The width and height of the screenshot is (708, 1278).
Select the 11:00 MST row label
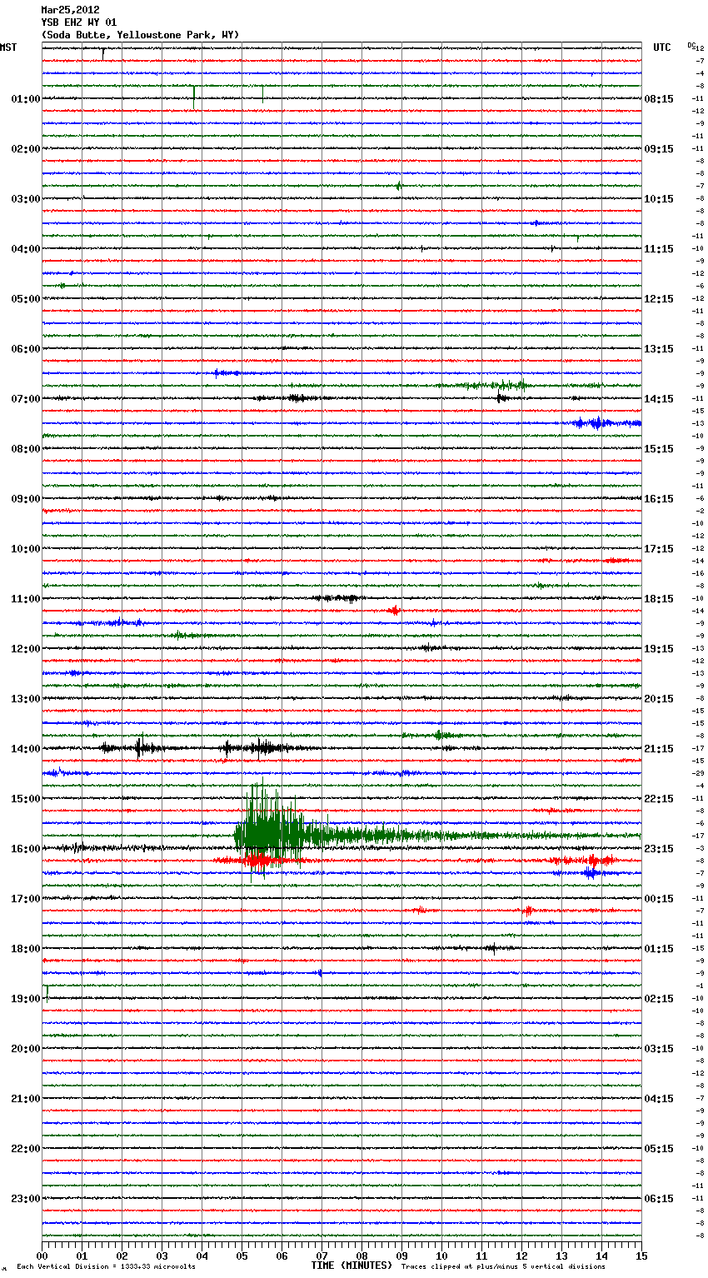coord(26,599)
